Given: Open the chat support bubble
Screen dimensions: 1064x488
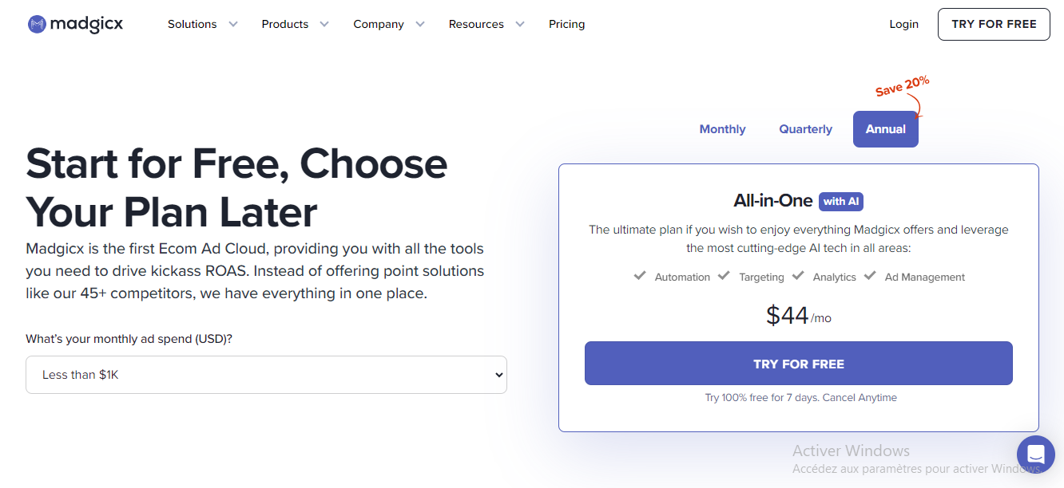Looking at the screenshot, I should [x=1036, y=455].
